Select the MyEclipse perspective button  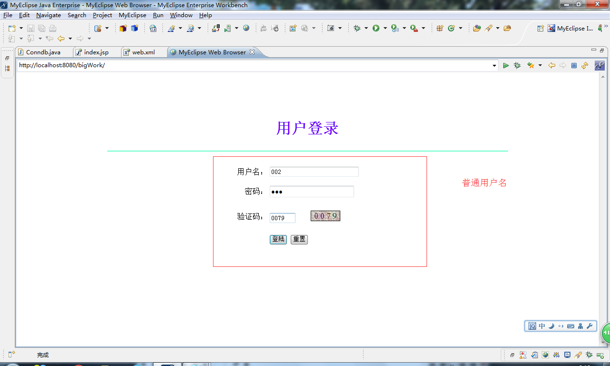[x=570, y=29]
